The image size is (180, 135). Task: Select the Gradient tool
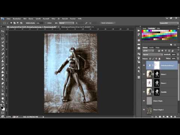[x=3, y=72]
